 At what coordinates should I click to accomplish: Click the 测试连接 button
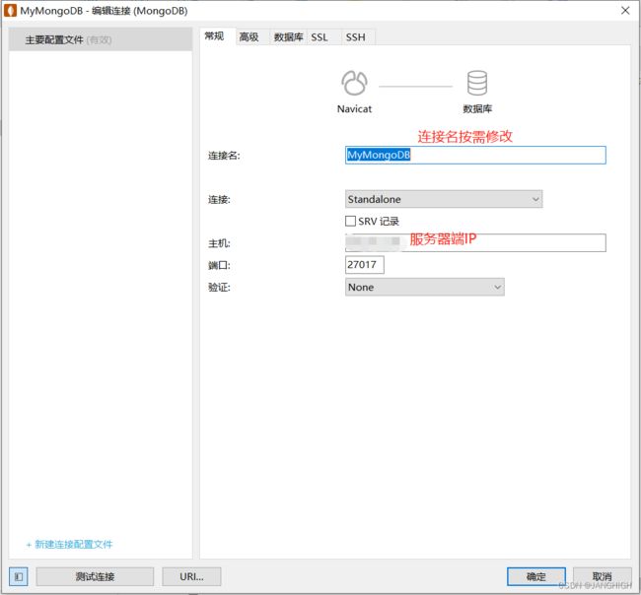click(95, 576)
